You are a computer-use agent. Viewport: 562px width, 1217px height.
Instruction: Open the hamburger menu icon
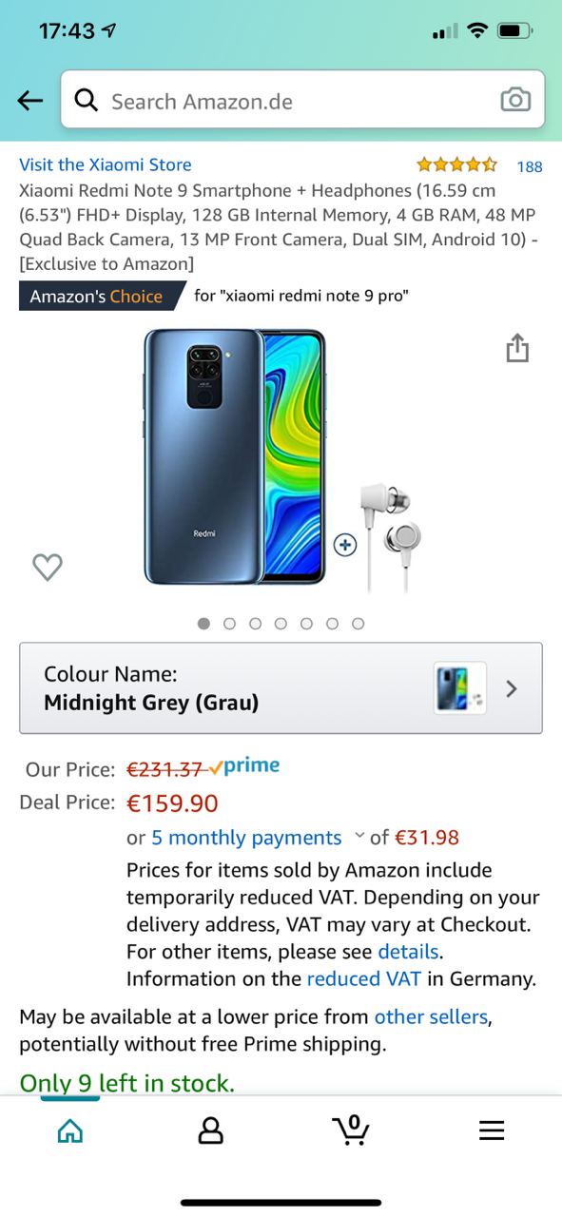491,1130
